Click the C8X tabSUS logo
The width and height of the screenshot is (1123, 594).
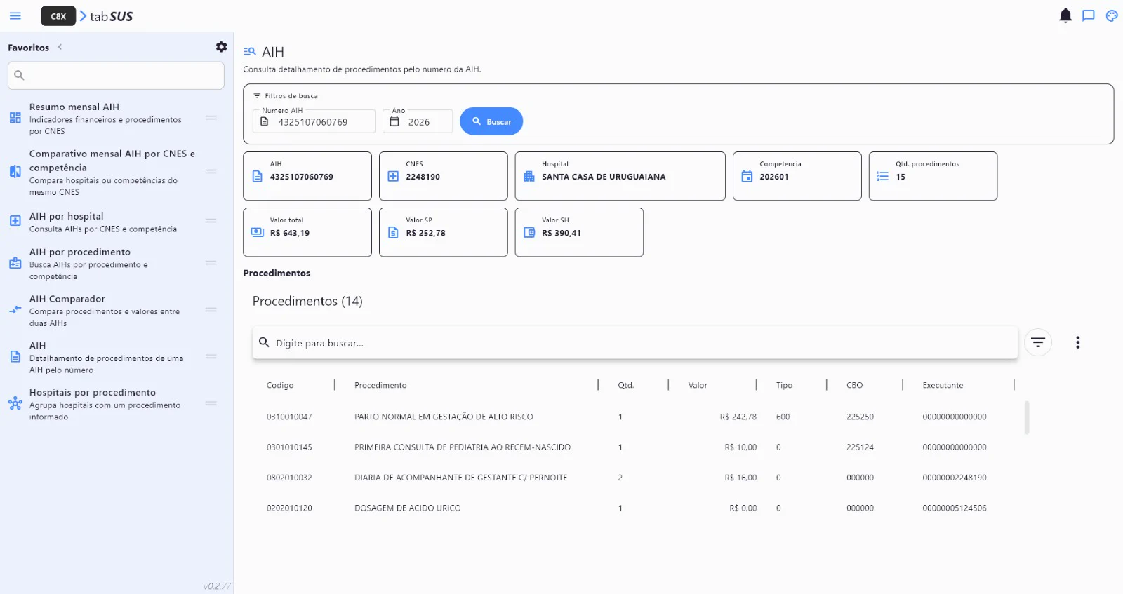[87, 16]
